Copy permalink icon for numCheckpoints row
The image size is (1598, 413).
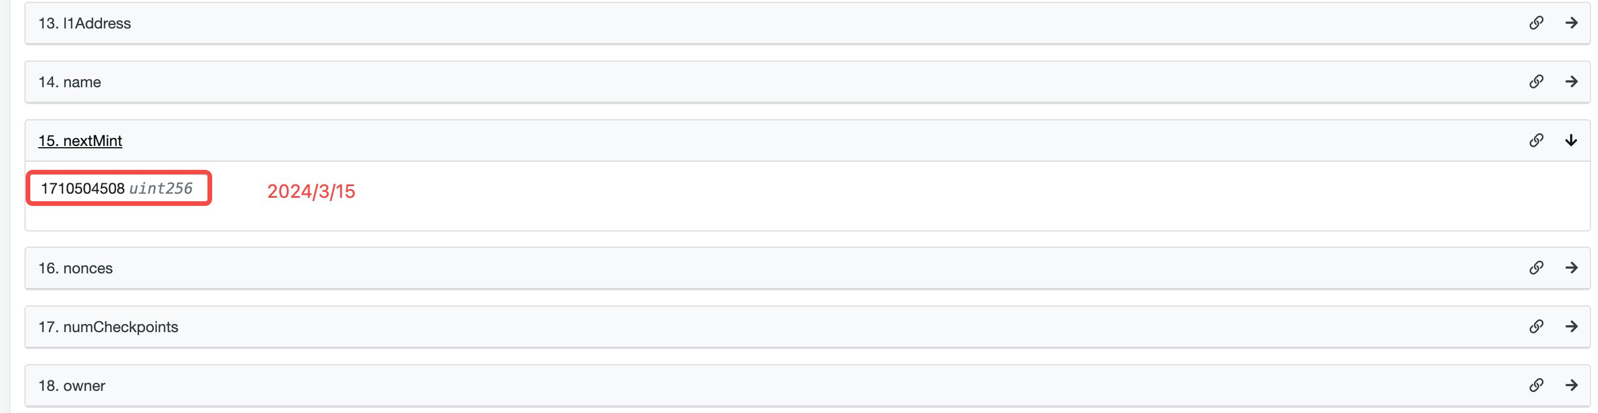pyautogui.click(x=1536, y=326)
